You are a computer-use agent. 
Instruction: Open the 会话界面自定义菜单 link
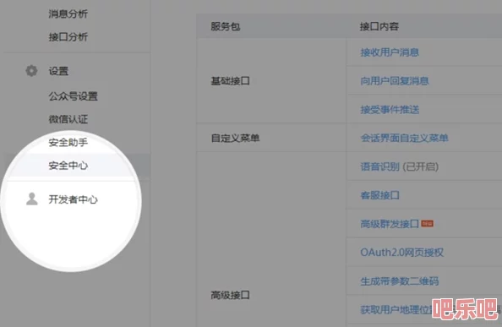pyautogui.click(x=404, y=138)
